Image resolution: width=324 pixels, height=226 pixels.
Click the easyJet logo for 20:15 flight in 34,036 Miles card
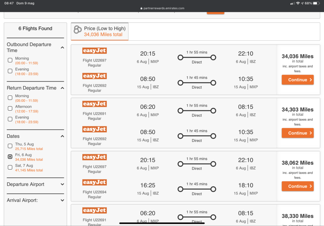94,51
